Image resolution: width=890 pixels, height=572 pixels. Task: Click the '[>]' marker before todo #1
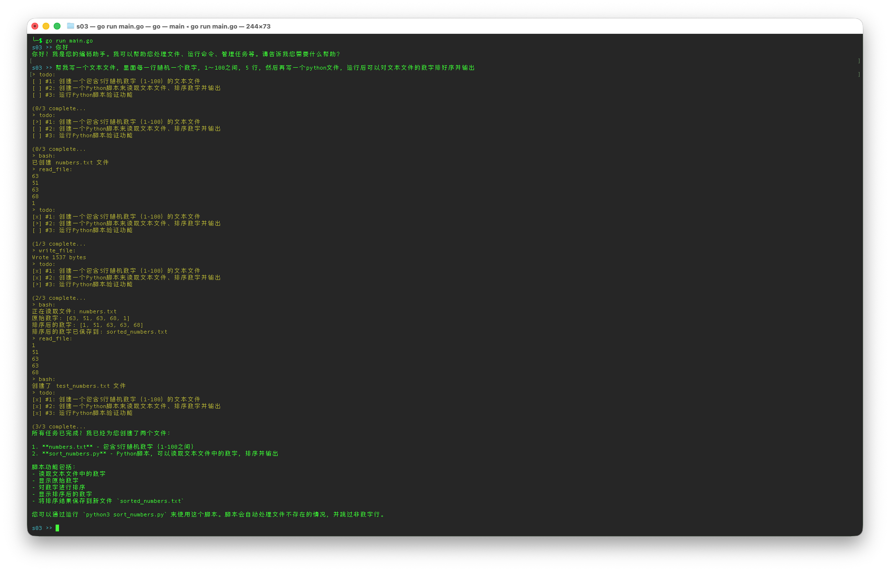coord(37,122)
